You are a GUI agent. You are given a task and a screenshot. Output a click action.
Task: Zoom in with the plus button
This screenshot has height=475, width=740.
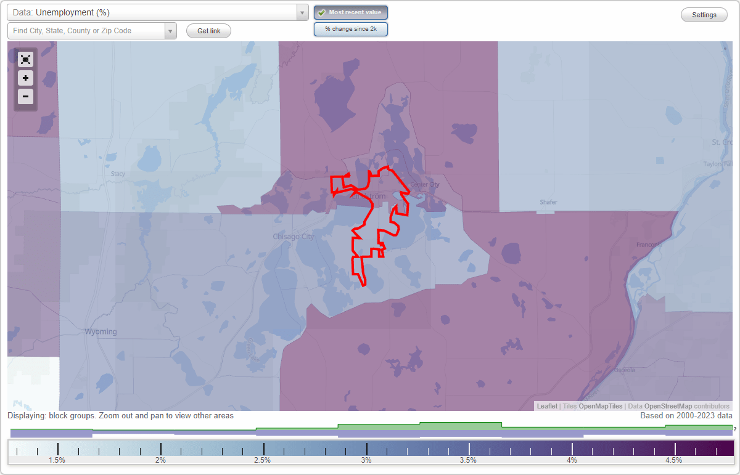[25, 78]
